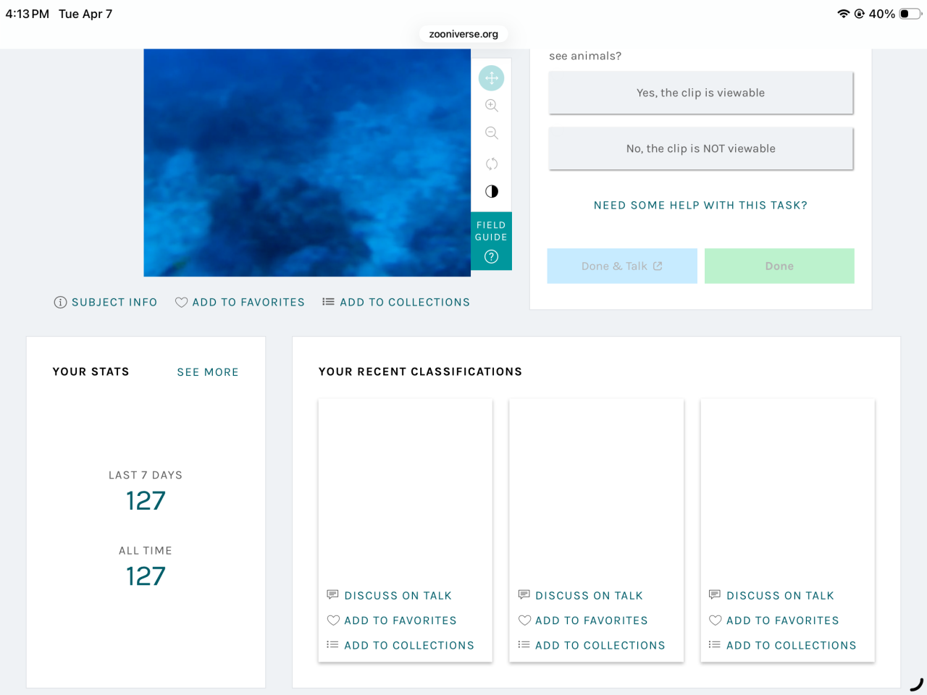Select No, the clip is NOT viewable
Image resolution: width=927 pixels, height=695 pixels.
[701, 148]
